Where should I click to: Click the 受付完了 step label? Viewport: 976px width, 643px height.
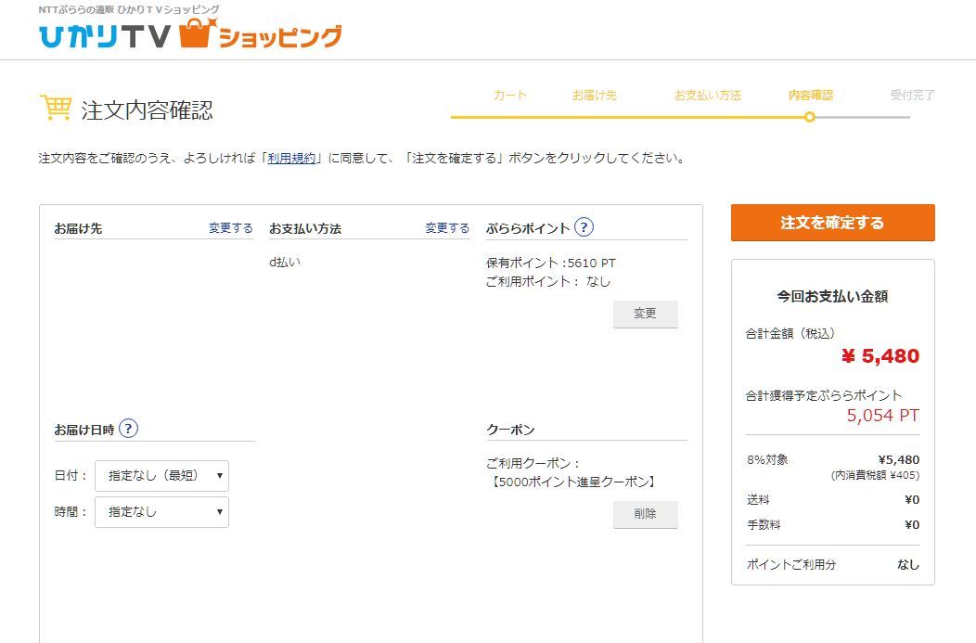[x=912, y=95]
